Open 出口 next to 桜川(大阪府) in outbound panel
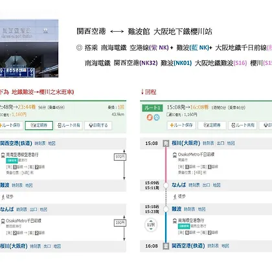The height and width of the screenshot is (272, 272). point(47,246)
